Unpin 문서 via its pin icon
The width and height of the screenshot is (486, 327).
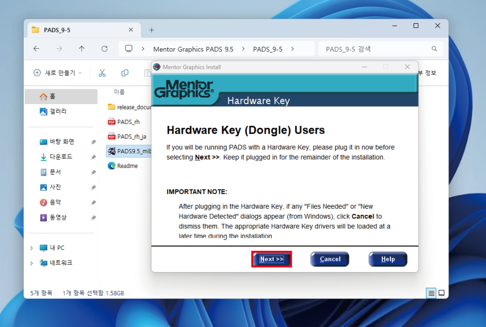[93, 173]
